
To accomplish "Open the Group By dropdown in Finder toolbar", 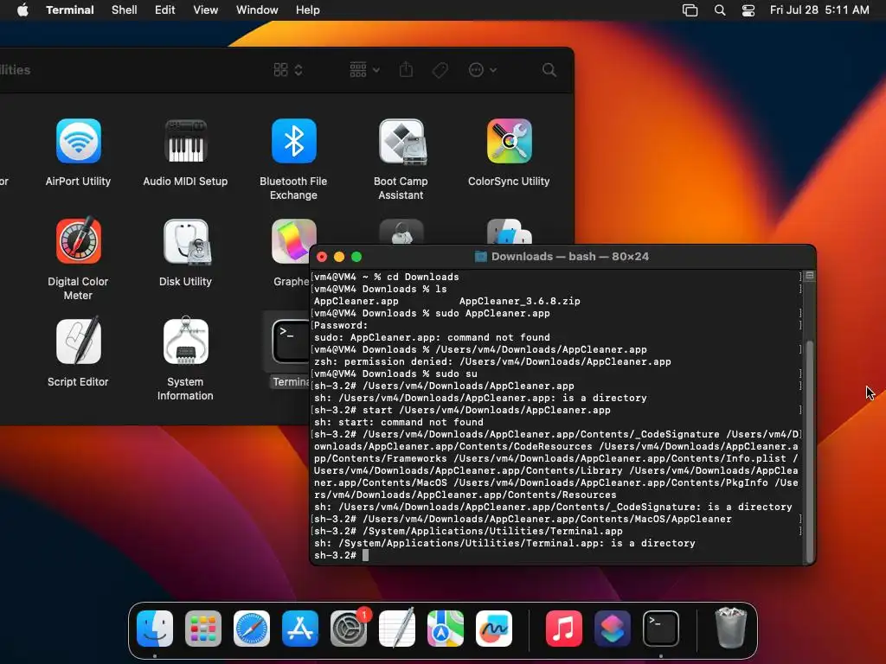I will click(364, 70).
